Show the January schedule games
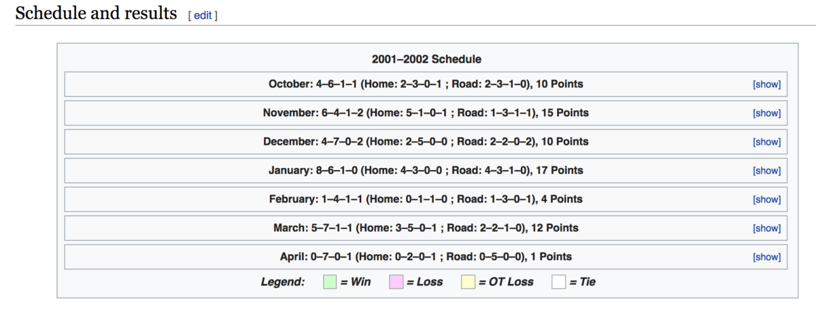Screen dimensions: 816x314 (x=766, y=171)
